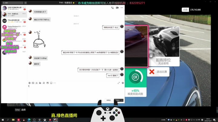Open the send options dropdown arrow

(x=122, y=100)
